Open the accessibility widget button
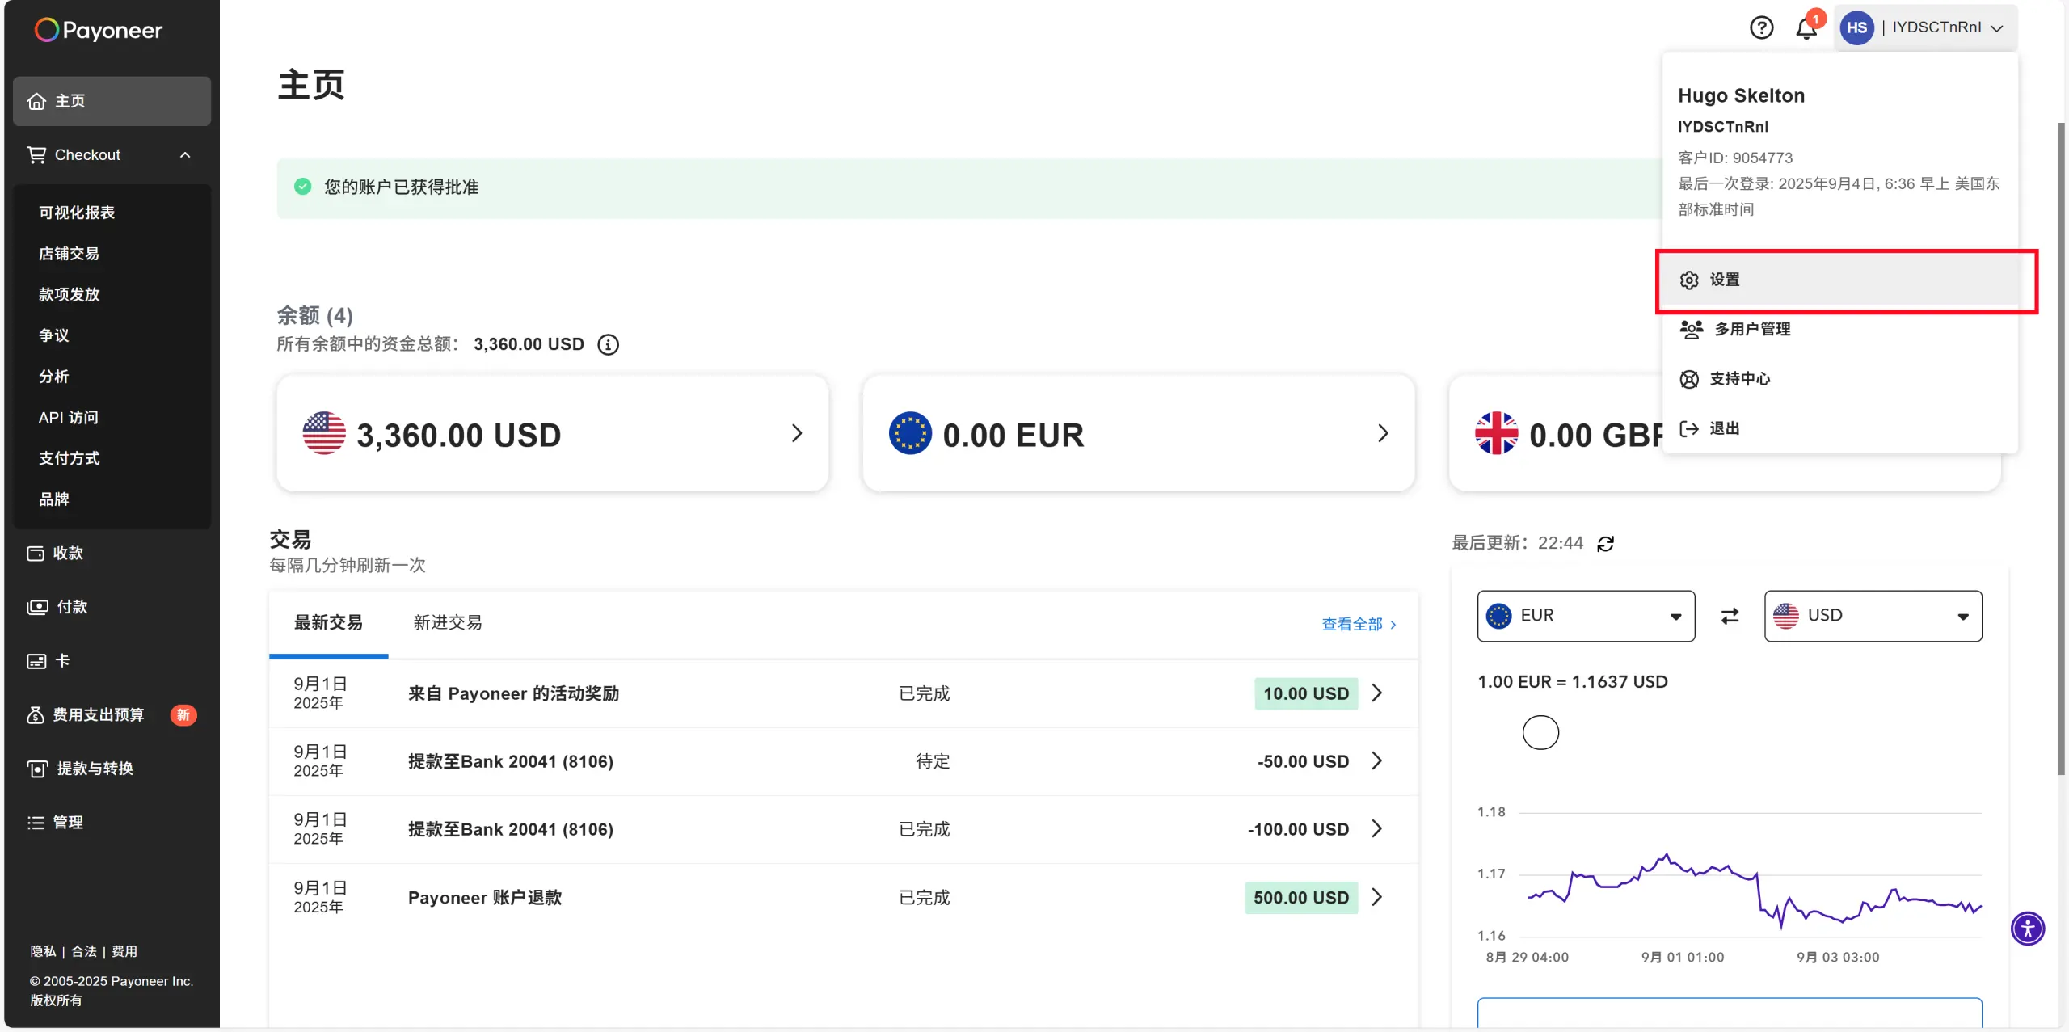The width and height of the screenshot is (2069, 1032). pos(2027,929)
